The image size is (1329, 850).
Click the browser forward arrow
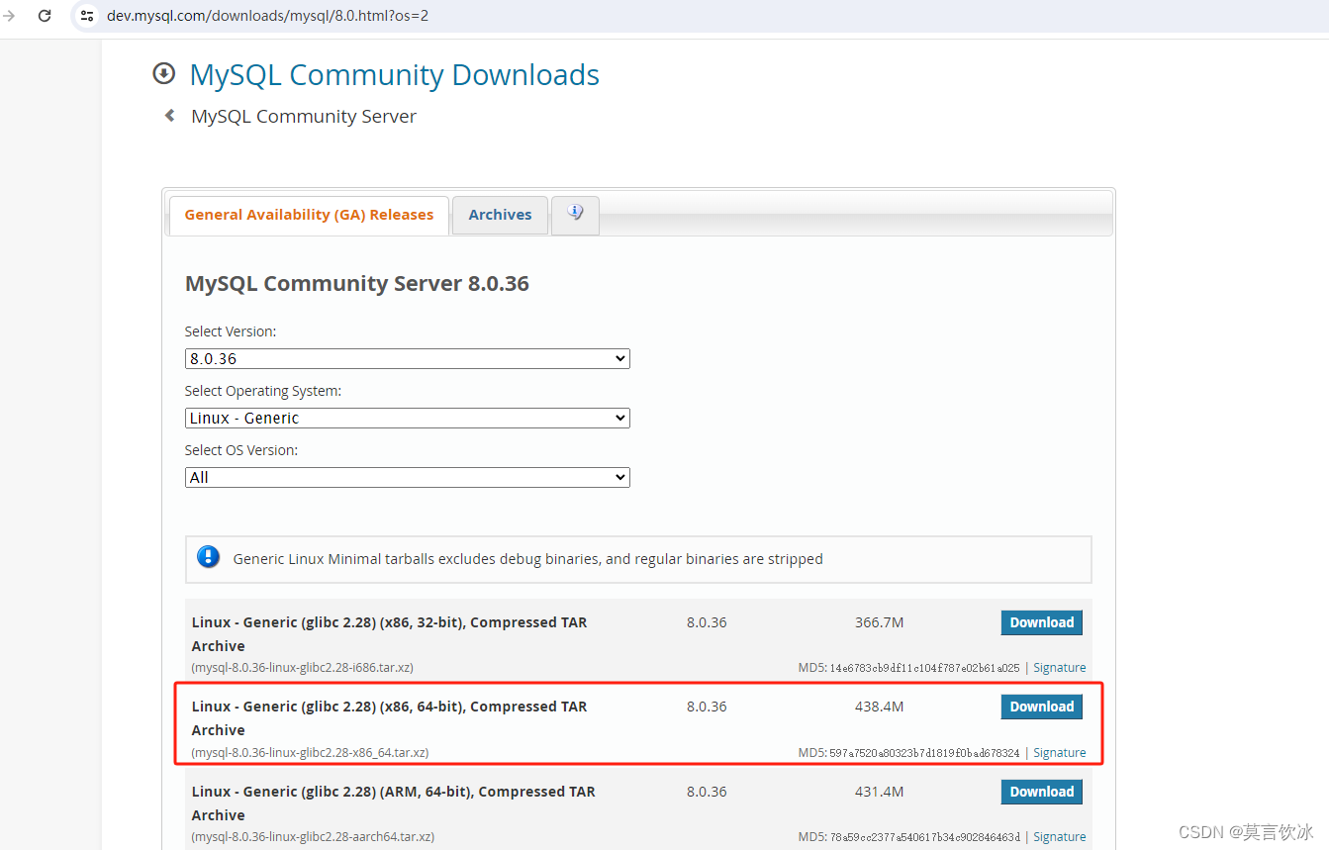pyautogui.click(x=8, y=16)
